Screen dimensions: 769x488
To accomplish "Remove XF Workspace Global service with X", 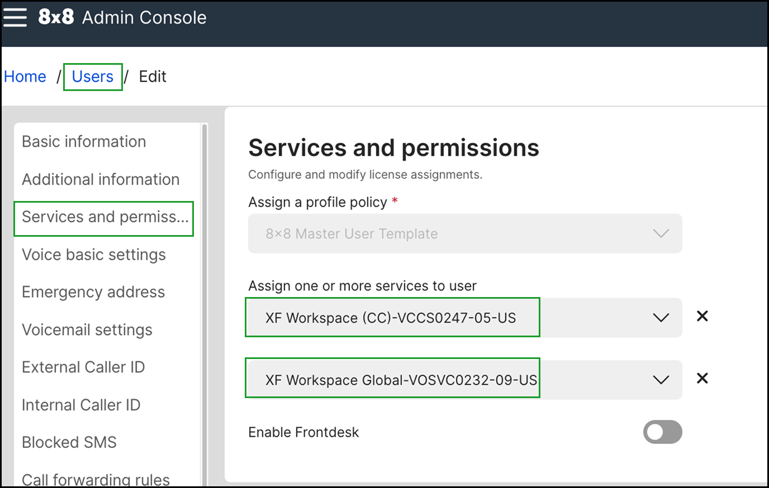I will click(x=702, y=378).
